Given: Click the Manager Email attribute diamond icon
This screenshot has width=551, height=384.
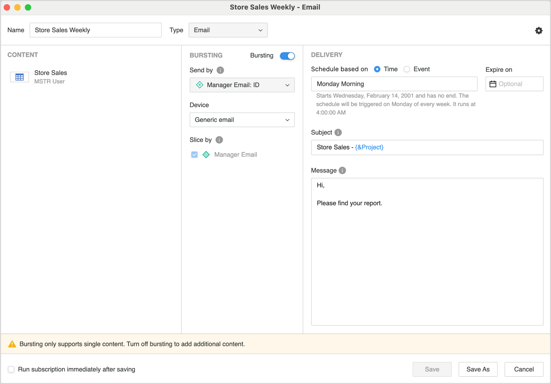Looking at the screenshot, I should coord(206,155).
